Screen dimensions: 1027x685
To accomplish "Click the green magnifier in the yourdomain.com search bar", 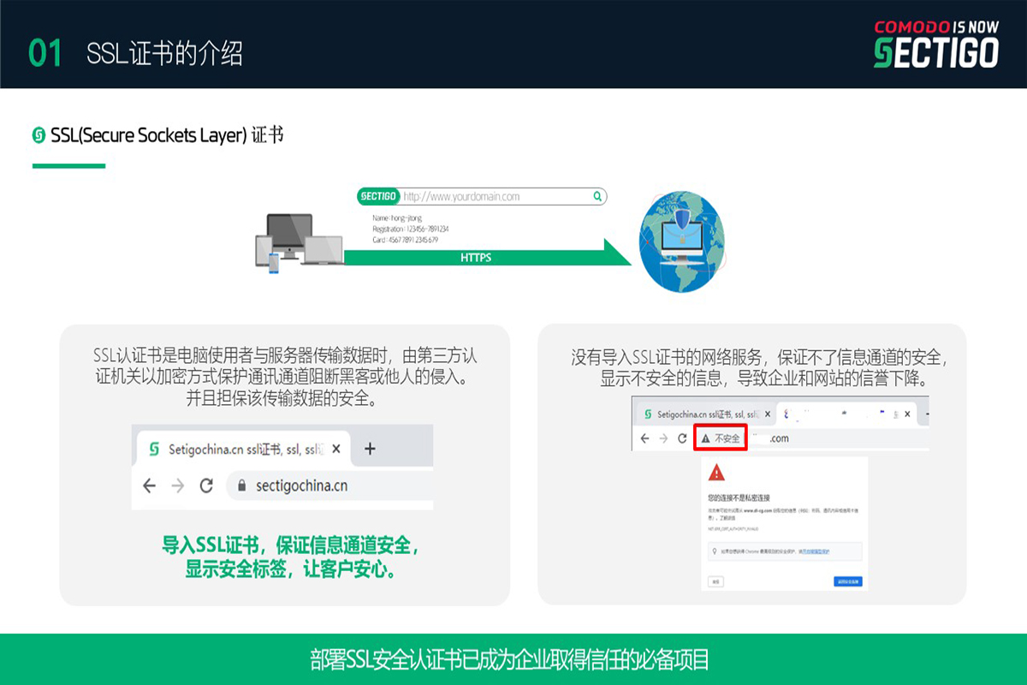I will click(x=597, y=197).
